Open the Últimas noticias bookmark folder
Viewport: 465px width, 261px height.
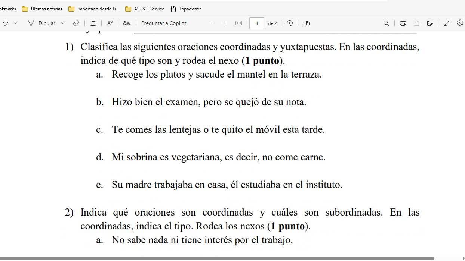click(42, 9)
